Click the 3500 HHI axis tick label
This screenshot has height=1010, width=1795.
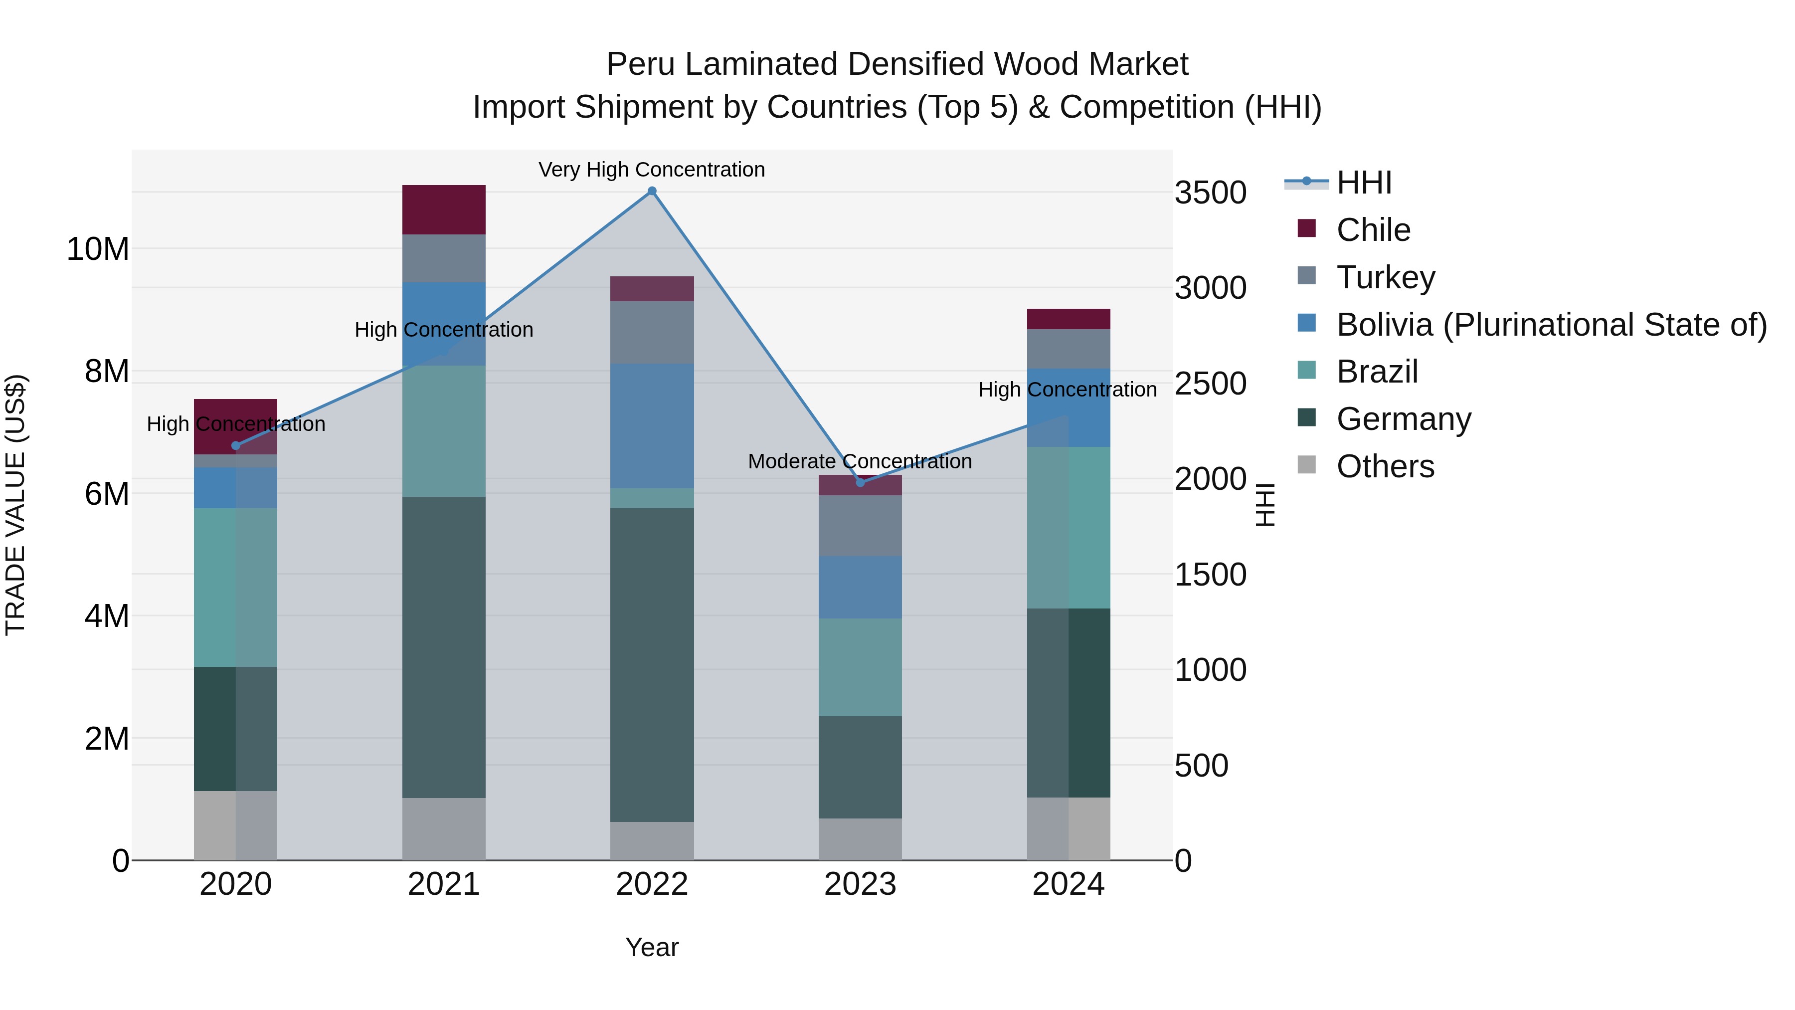point(1210,193)
